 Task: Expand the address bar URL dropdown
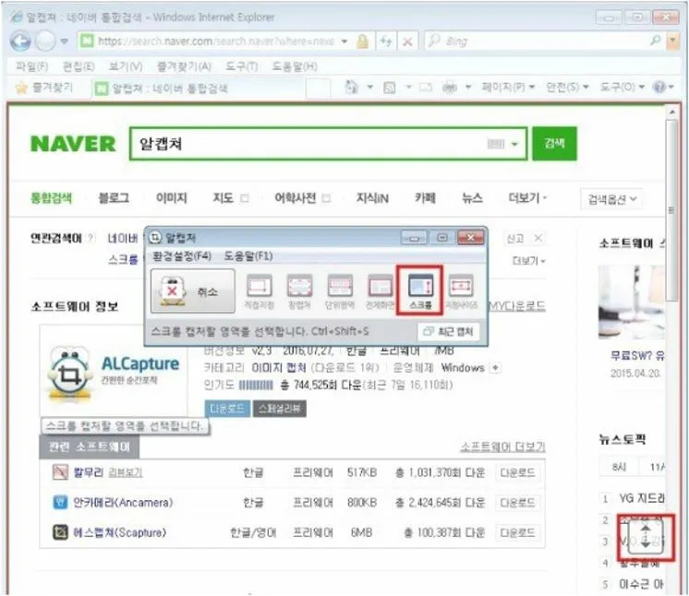pyautogui.click(x=344, y=42)
